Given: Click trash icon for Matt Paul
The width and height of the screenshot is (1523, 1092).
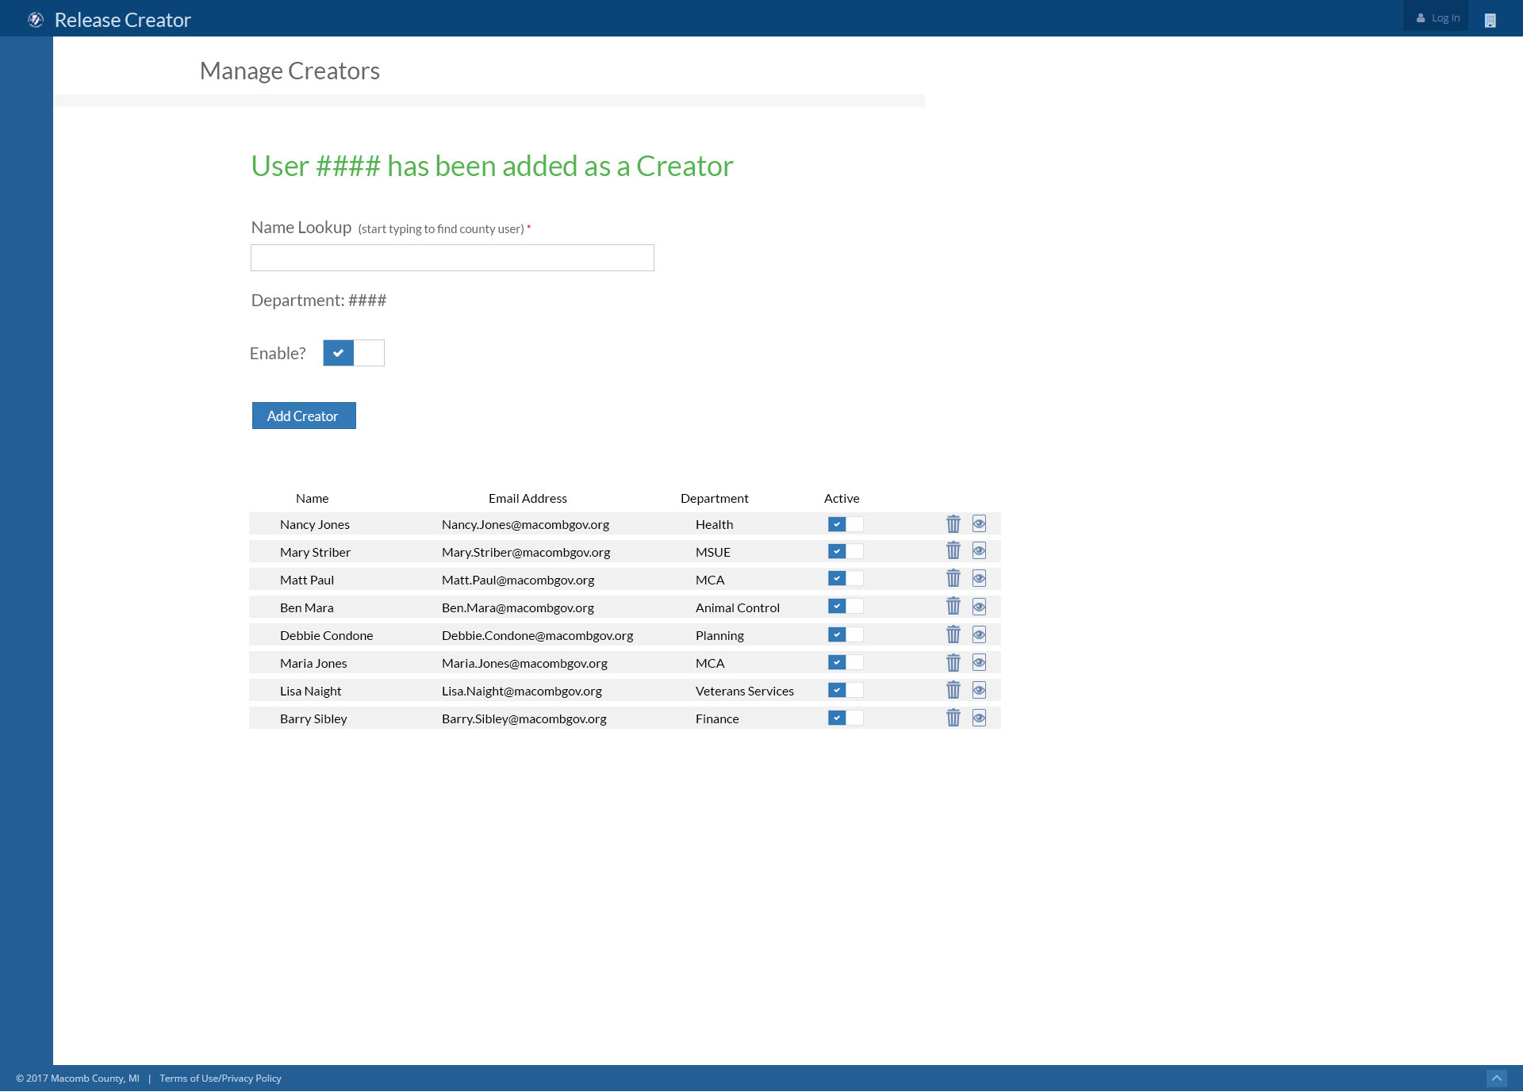Looking at the screenshot, I should click(953, 579).
